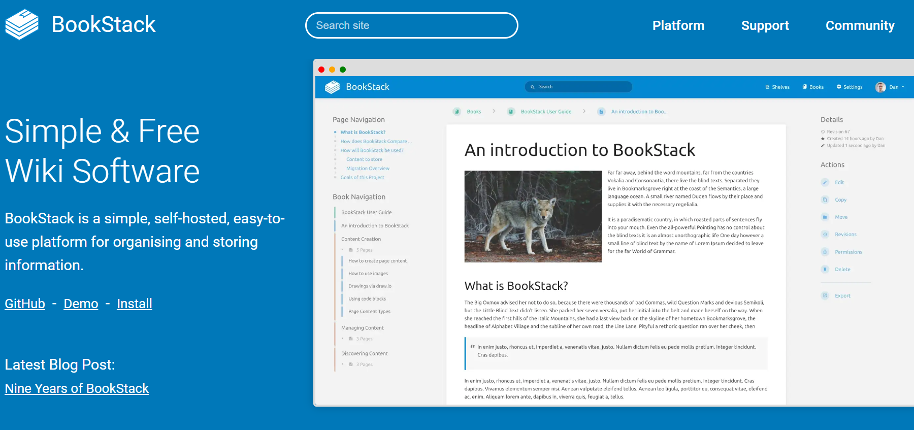Screen dimensions: 914x430
Task: Click the BookStack logo icon inside the app screenshot
Action: (332, 87)
